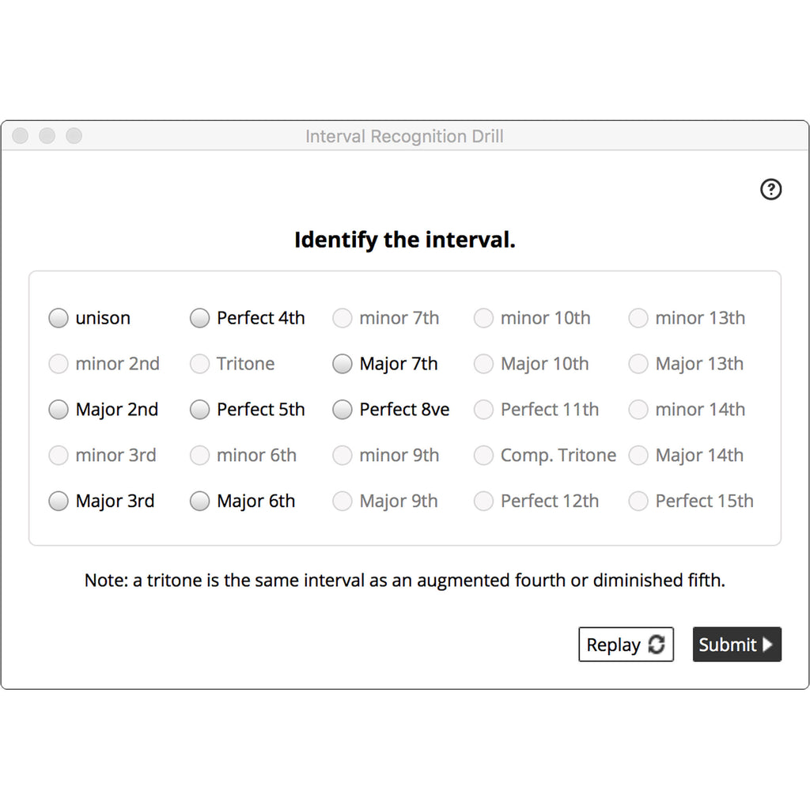The width and height of the screenshot is (810, 810).
Task: Pick the Major 2nd interval
Action: (59, 410)
